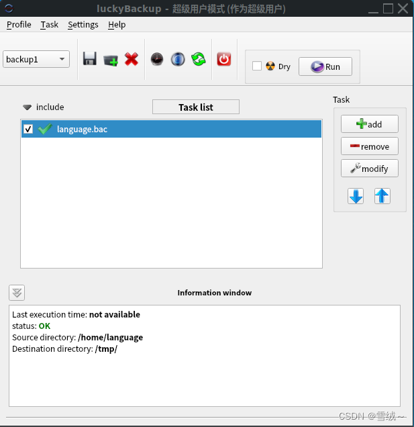Open the Profile menu
This screenshot has width=414, height=427.
point(19,25)
